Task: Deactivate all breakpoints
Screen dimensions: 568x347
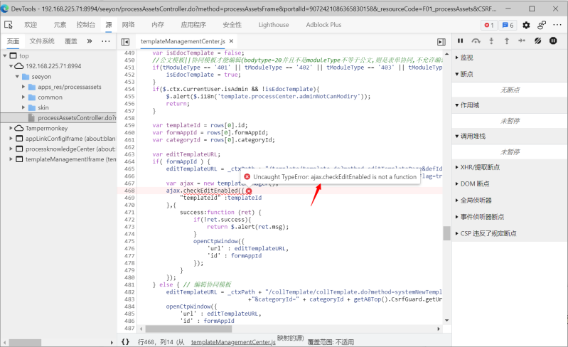Action: [538, 42]
